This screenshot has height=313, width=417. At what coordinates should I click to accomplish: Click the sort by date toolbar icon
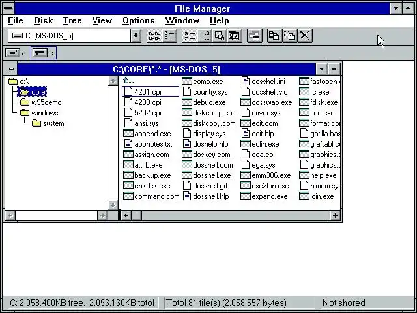click(235, 36)
